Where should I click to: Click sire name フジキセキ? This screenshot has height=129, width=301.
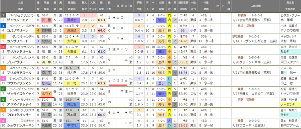click(x=28, y=121)
